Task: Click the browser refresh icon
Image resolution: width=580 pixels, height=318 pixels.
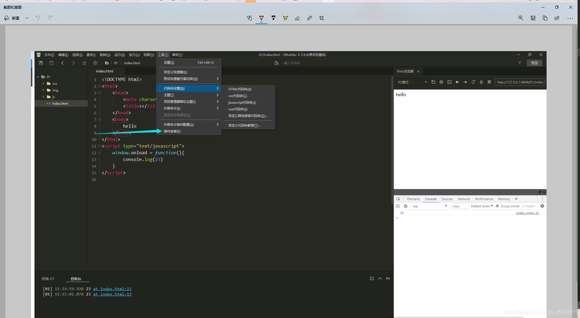Action: (473, 82)
